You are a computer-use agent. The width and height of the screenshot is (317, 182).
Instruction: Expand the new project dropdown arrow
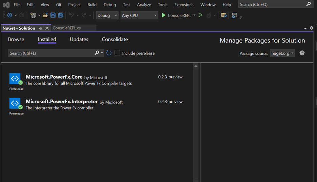tap(39, 15)
